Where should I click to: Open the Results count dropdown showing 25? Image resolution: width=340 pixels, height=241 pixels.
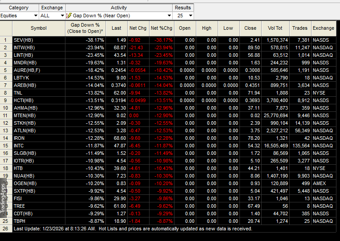(183, 16)
